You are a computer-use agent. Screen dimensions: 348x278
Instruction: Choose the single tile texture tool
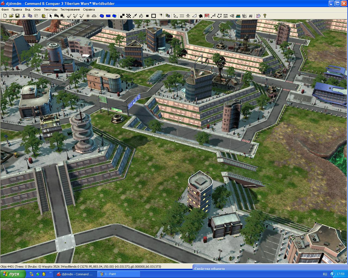[122, 16]
